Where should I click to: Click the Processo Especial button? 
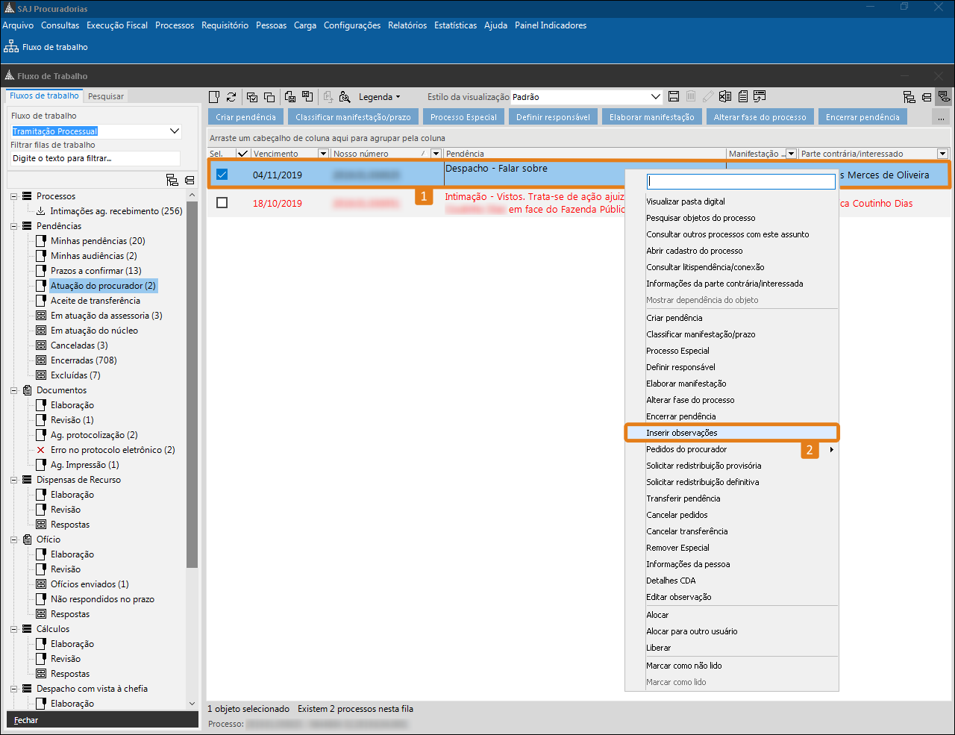(x=463, y=117)
